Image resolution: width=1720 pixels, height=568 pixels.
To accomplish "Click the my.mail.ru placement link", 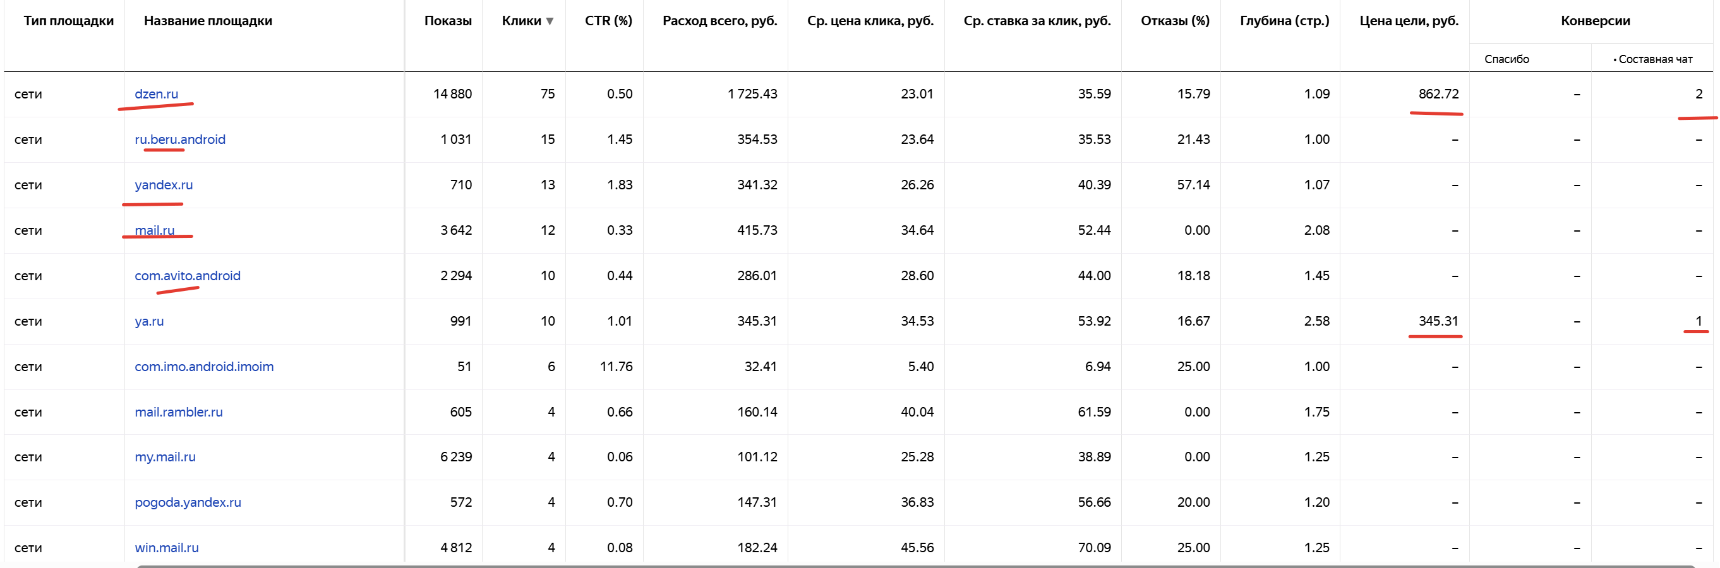I will [x=165, y=456].
